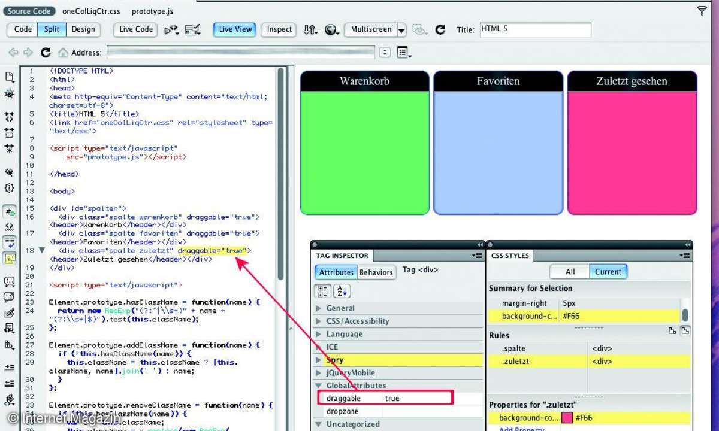
Task: Click the greyed-out eye visualization icon
Action: click(x=420, y=29)
